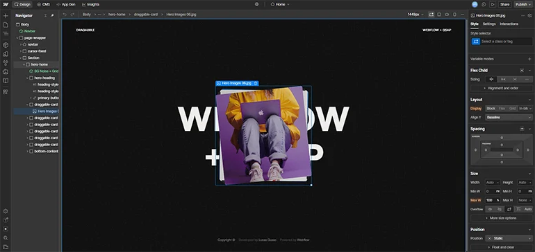Click the user avatar in top bar
Screen dimensions: 535x252
click(x=475, y=4)
